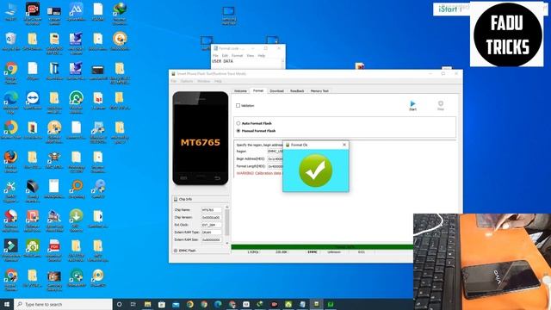This screenshot has height=310, width=551.
Task: Click the chip info scrollbar down arrow
Action: [x=226, y=243]
